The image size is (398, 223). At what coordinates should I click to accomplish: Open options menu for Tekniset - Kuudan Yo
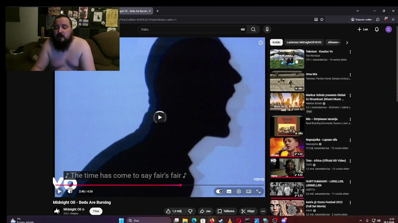click(350, 52)
